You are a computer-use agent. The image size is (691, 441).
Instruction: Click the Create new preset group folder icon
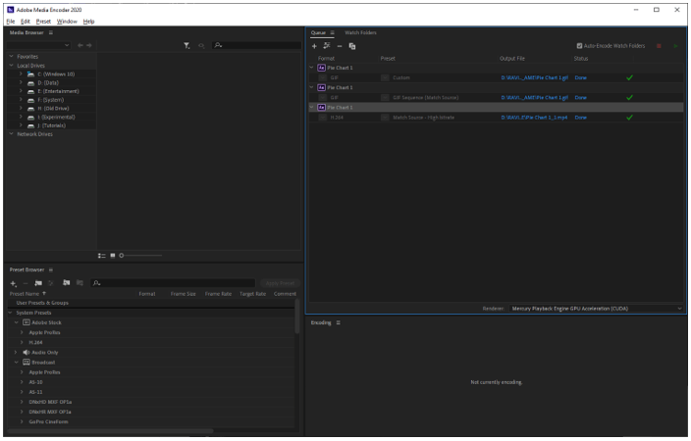(39, 283)
